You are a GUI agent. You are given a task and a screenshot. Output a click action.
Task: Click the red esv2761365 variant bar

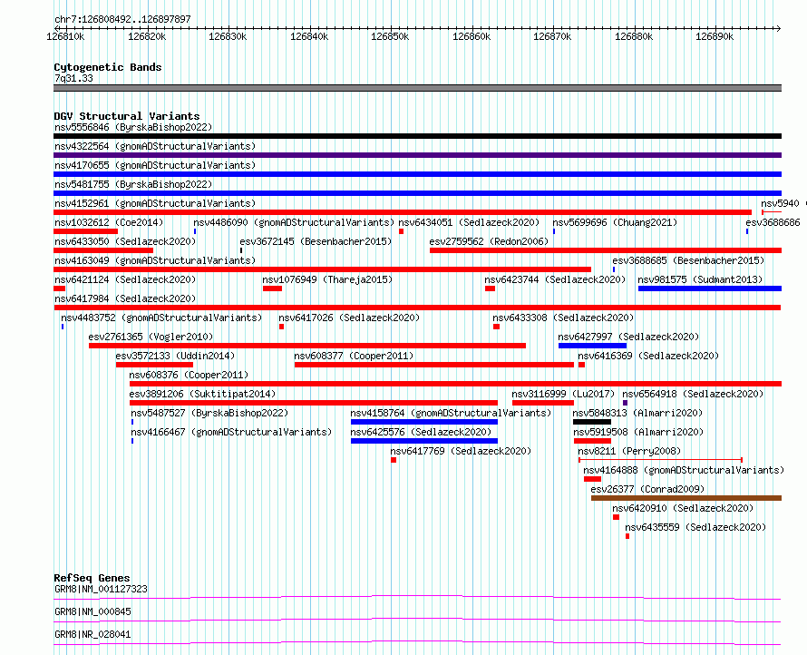tap(307, 346)
